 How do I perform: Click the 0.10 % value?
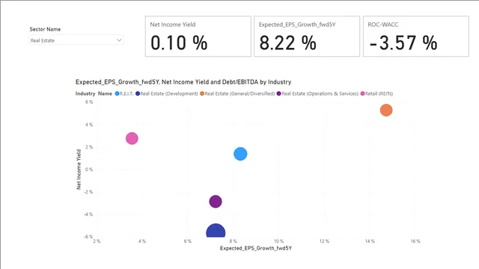click(x=179, y=43)
